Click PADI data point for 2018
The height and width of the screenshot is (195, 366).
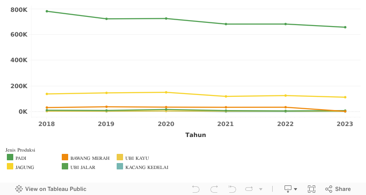(x=47, y=11)
